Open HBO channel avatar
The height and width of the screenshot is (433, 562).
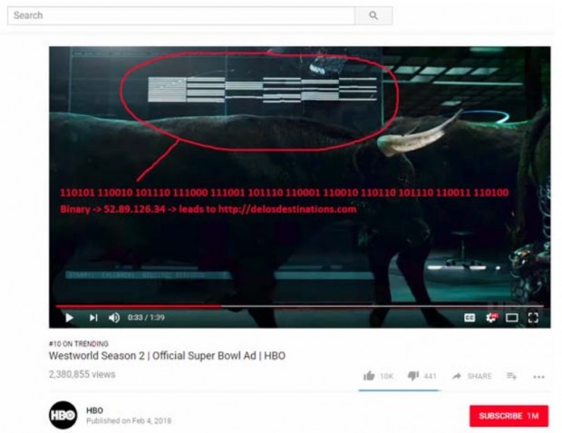(x=63, y=415)
